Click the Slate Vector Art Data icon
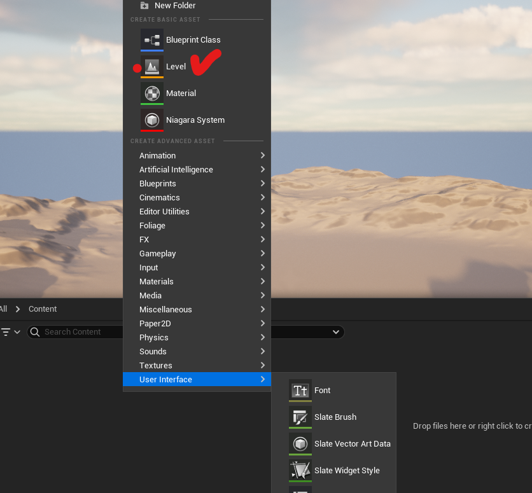Screen dimensions: 532x493 300,444
